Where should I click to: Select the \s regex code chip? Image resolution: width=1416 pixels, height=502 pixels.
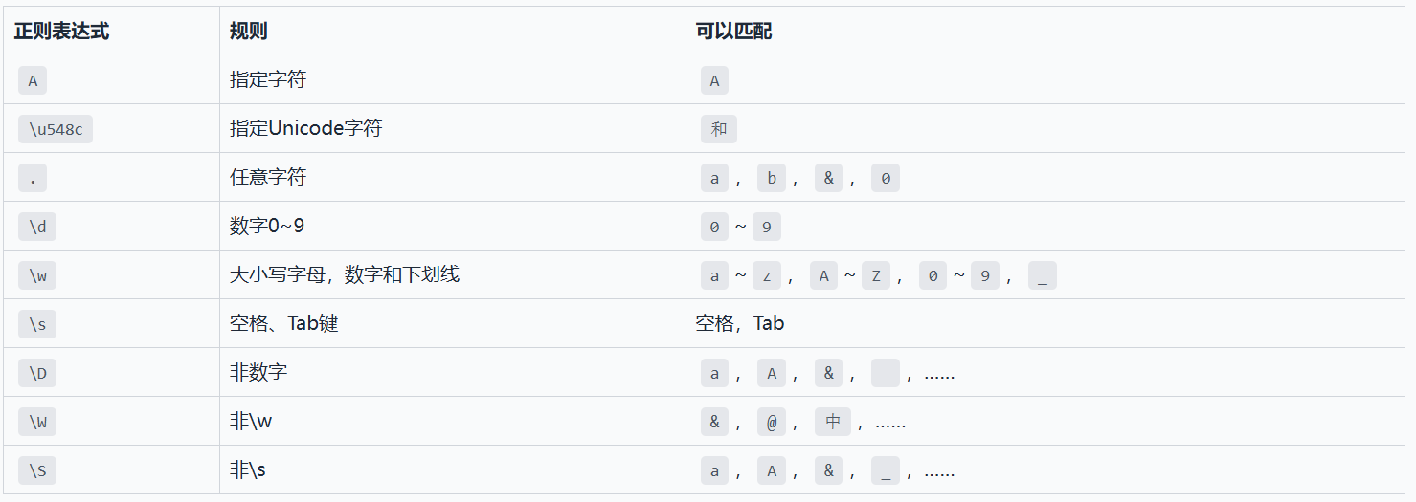(37, 324)
